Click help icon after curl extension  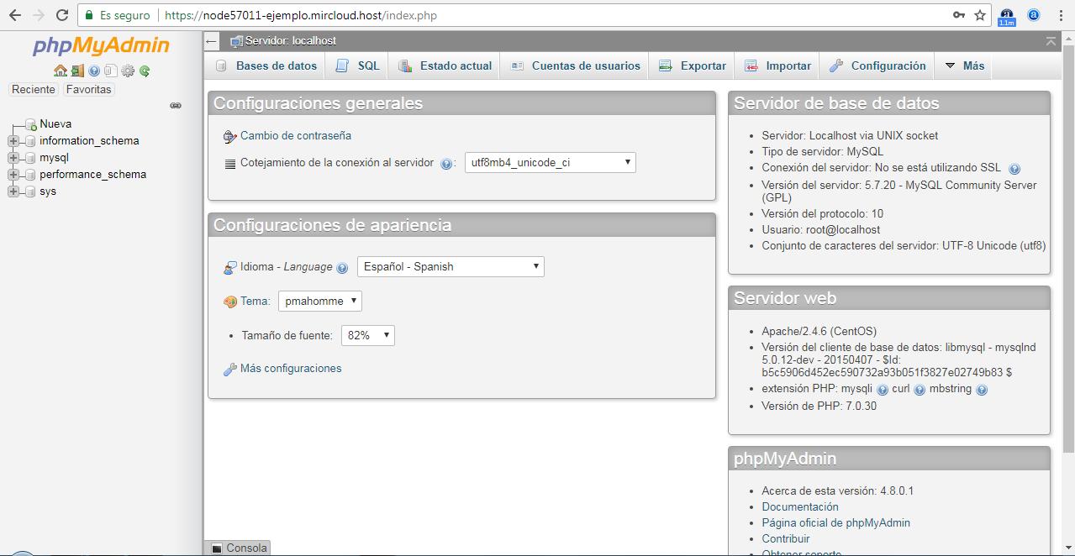[x=920, y=390]
